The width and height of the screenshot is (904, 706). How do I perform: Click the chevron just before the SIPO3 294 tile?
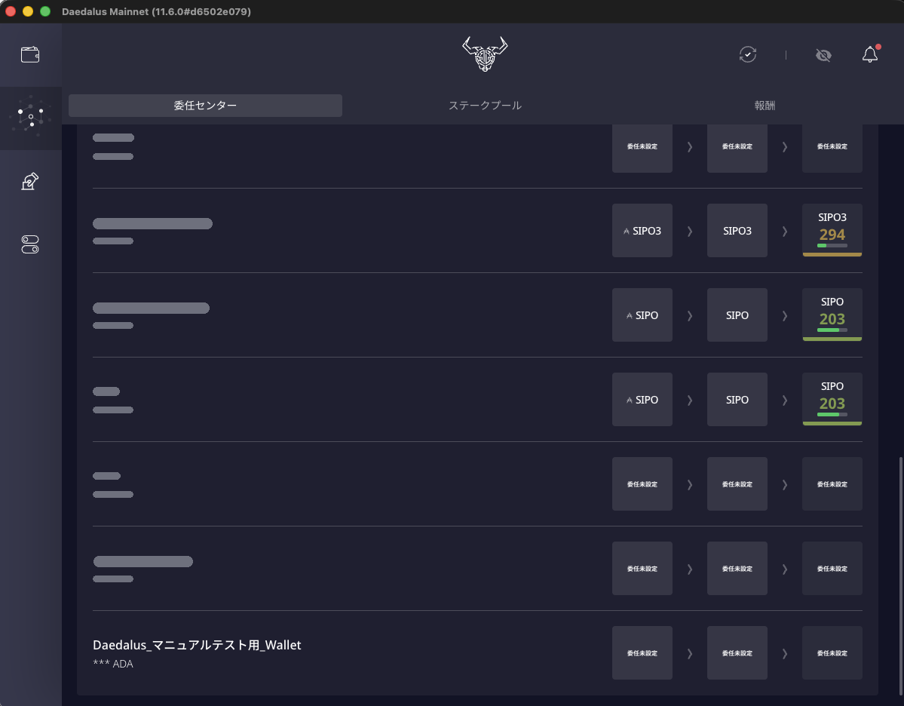click(x=785, y=232)
